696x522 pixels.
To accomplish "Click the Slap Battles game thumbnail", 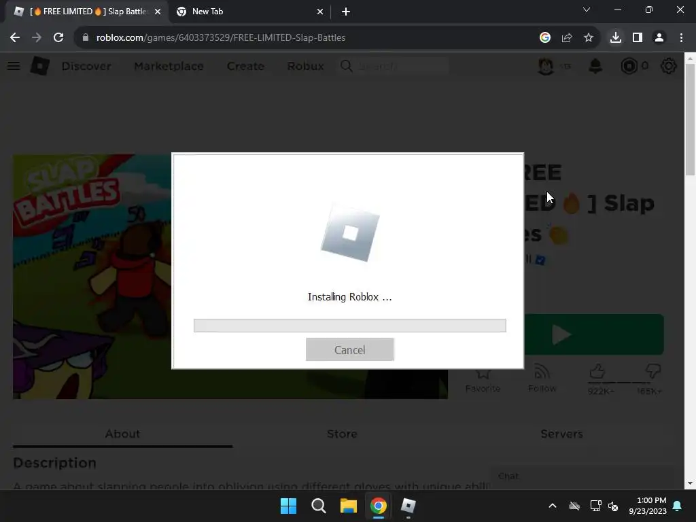I will (x=92, y=277).
